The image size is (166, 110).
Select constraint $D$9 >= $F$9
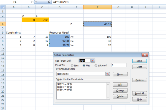(x=65, y=90)
